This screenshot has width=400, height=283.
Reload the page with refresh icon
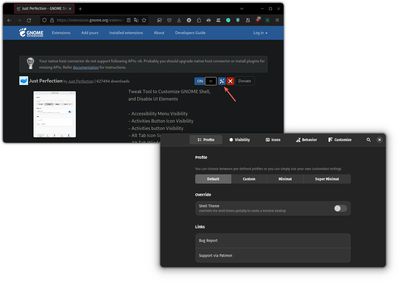(29, 20)
